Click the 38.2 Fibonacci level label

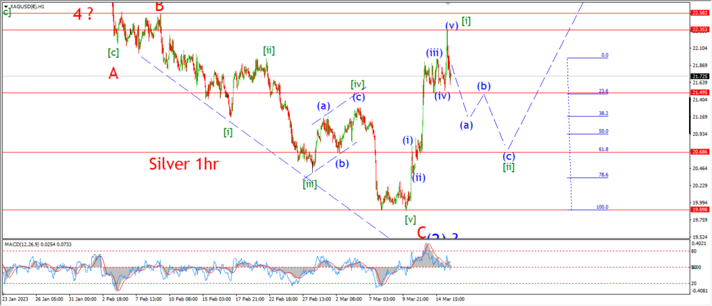click(x=604, y=113)
